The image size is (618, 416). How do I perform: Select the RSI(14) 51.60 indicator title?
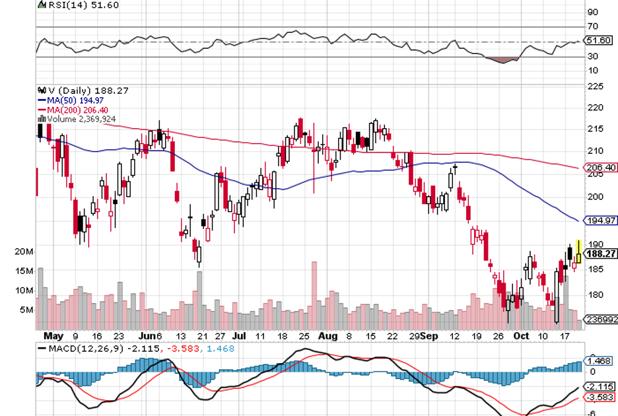[83, 5]
